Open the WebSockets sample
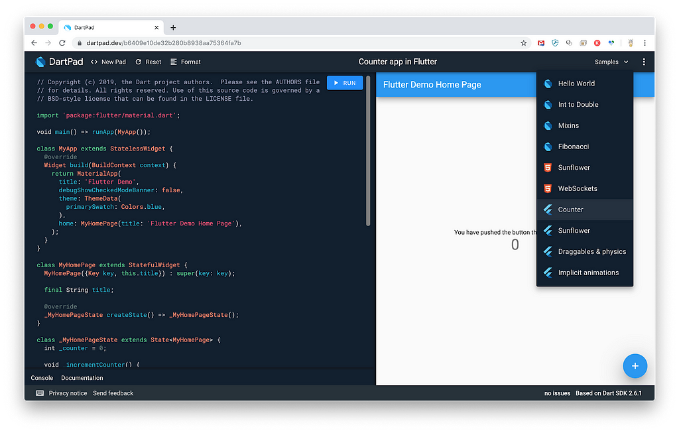The height and width of the screenshot is (433, 679). coord(585,189)
